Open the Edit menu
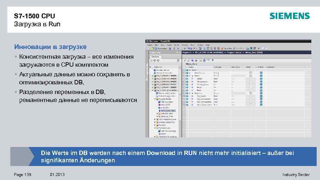The width and height of the screenshot is (320, 180). 157,45
